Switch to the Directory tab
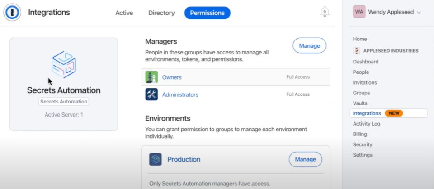Viewport: 434px width, 189px height. (x=161, y=13)
